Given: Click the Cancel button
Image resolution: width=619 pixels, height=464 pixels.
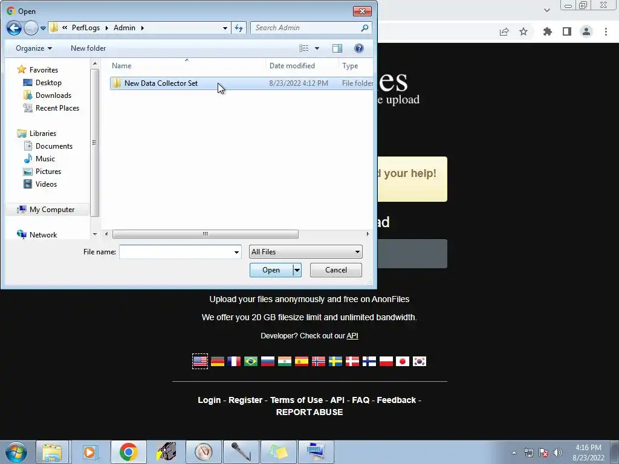Looking at the screenshot, I should point(336,270).
